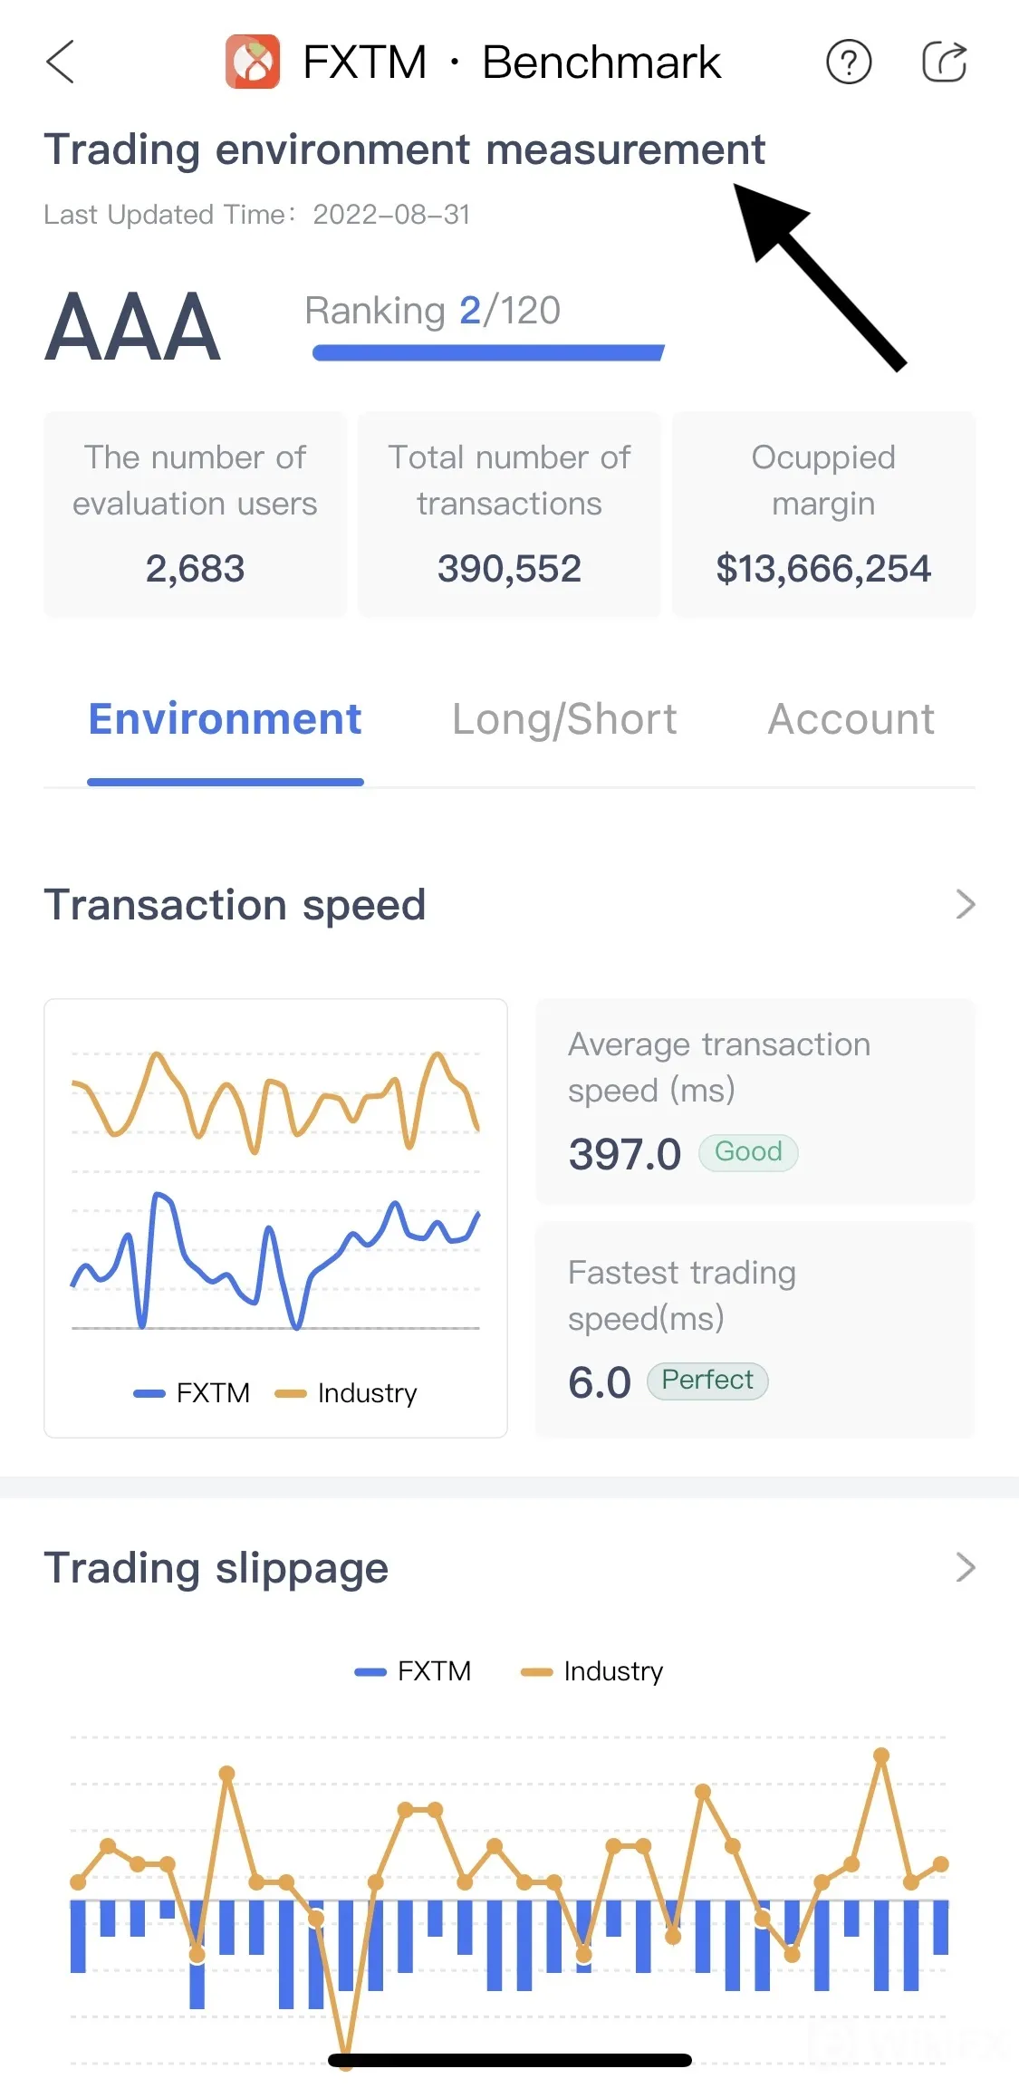Tap the FXTM broker logo icon
Viewport: 1019px width, 2088px height.
tap(253, 63)
